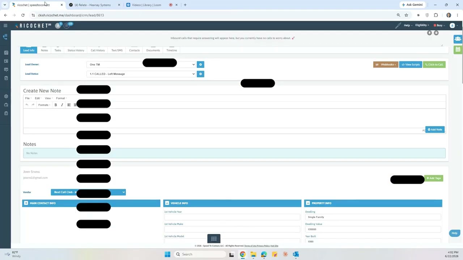
Task: Open the phone dialer sidebar icon
Action: point(5,37)
